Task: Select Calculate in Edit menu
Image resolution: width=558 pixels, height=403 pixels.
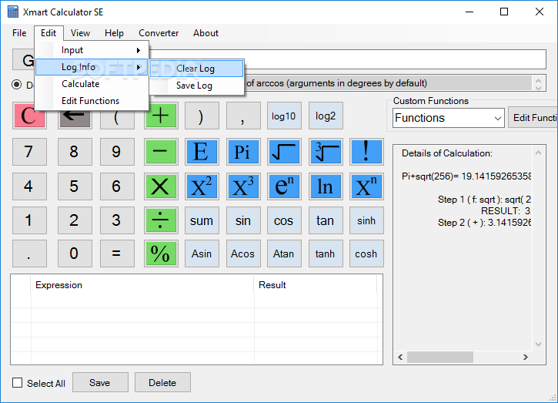Action: pyautogui.click(x=92, y=84)
